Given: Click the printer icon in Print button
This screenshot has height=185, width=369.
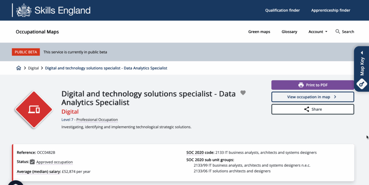Looking at the screenshot, I should [x=301, y=85].
